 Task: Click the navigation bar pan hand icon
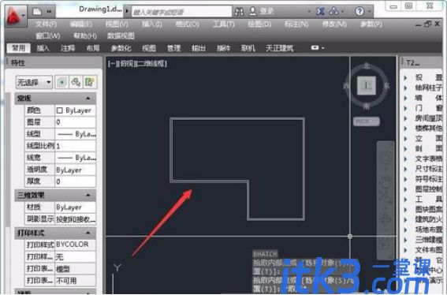(386, 181)
